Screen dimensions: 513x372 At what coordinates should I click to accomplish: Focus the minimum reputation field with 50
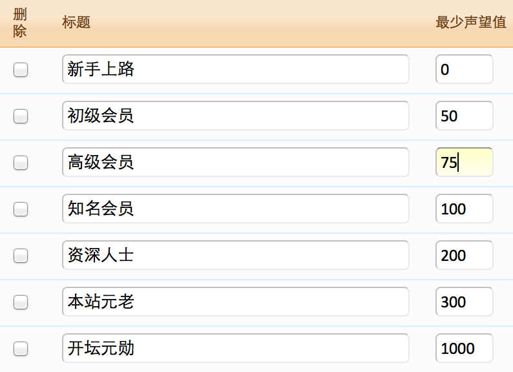(464, 116)
